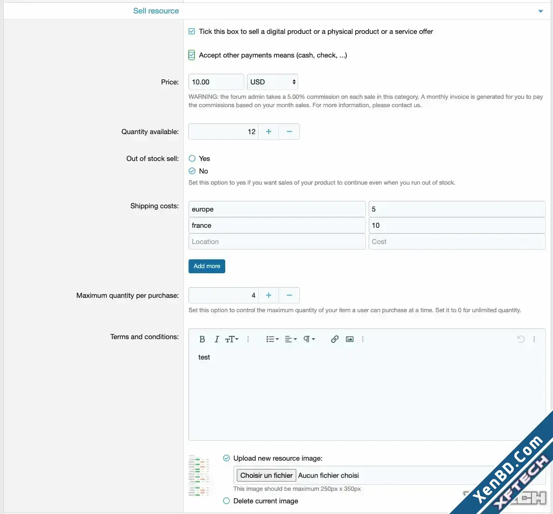The height and width of the screenshot is (514, 553).
Task: Click the Shipping costs label
Action: click(x=155, y=206)
